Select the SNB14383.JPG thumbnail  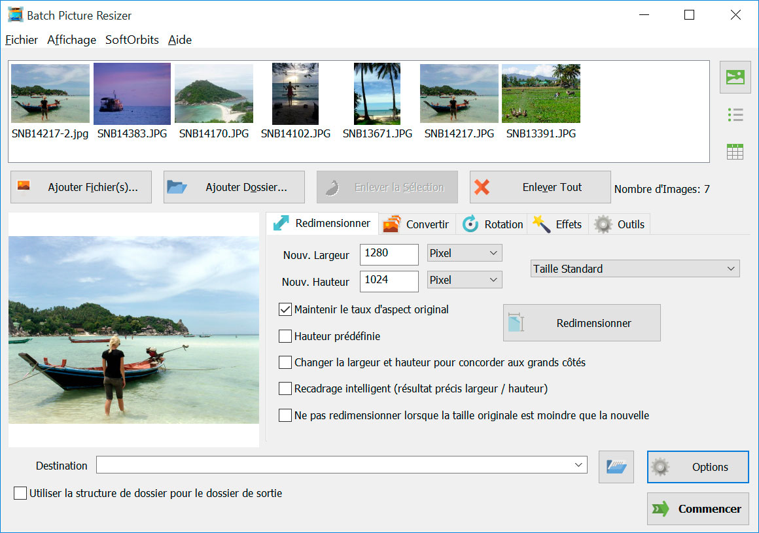(x=132, y=94)
